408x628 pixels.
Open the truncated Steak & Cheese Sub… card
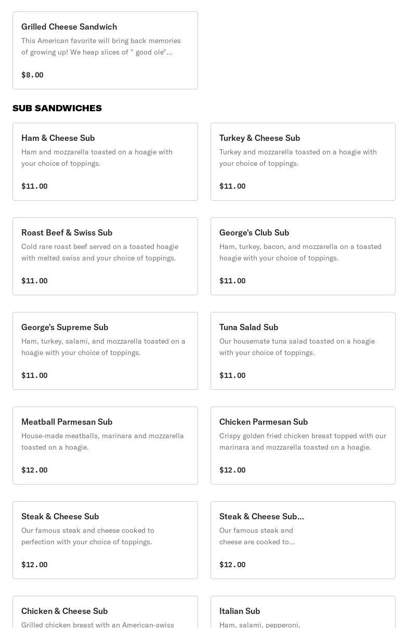[x=302, y=540]
